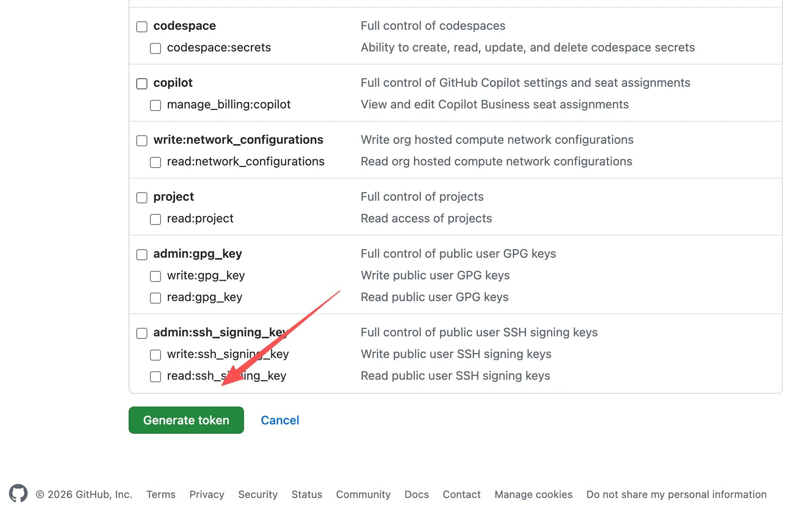The image size is (793, 512).
Task: Select read:gpg_key scope
Action: tap(155, 298)
